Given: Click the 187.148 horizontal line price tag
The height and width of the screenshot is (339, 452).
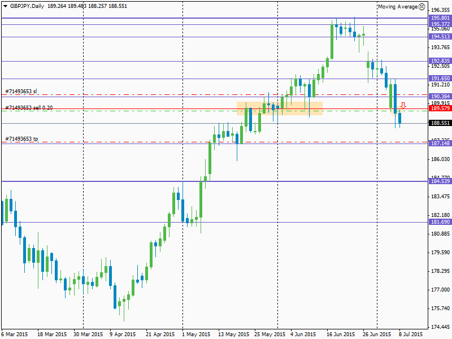Looking at the screenshot, I should pos(440,144).
